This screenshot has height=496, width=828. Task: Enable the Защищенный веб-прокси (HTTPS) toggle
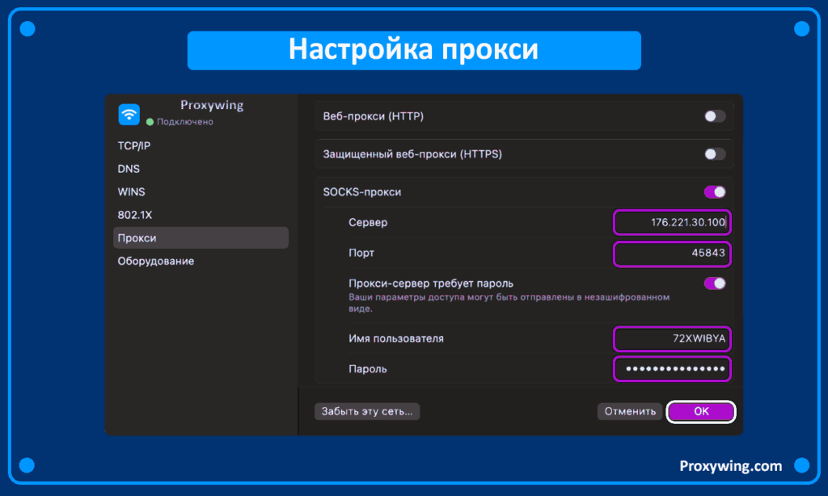click(715, 154)
